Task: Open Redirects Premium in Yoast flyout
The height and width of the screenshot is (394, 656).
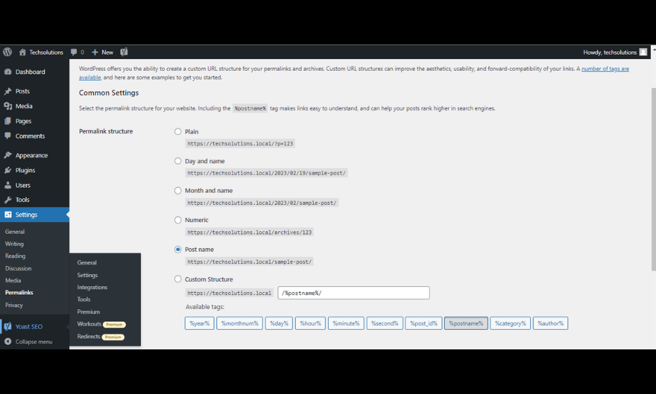Action: click(100, 336)
